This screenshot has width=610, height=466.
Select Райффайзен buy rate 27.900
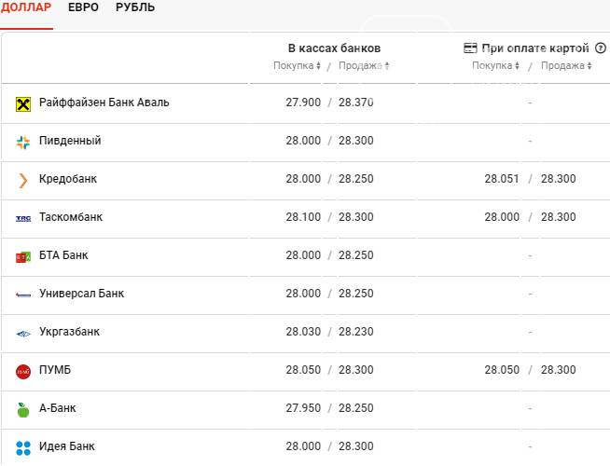point(303,103)
